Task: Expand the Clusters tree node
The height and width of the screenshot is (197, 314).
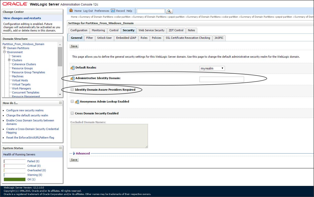Action: pyautogui.click(x=9, y=60)
